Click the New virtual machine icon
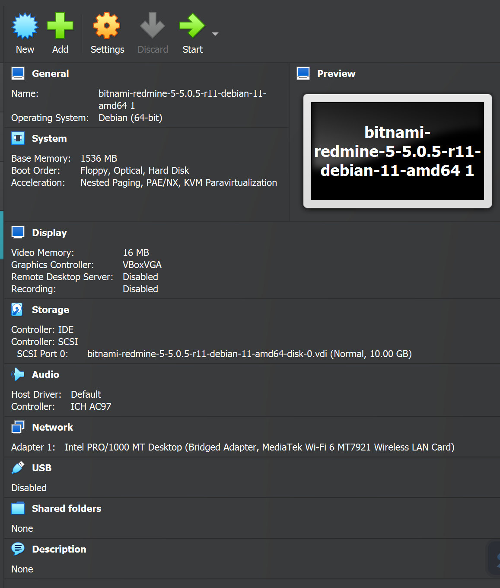The height and width of the screenshot is (588, 500). (25, 26)
